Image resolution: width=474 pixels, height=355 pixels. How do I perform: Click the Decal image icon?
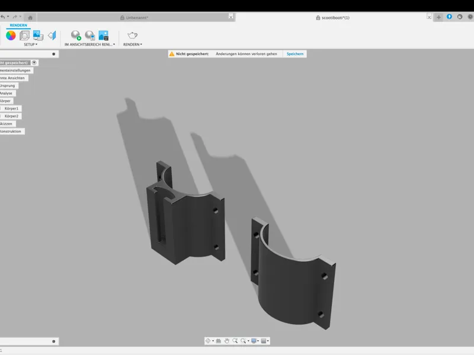pyautogui.click(x=38, y=35)
